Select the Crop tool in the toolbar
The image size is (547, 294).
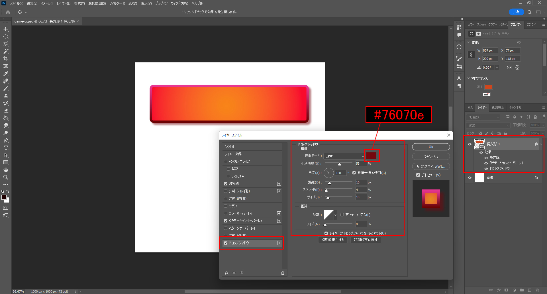point(6,59)
